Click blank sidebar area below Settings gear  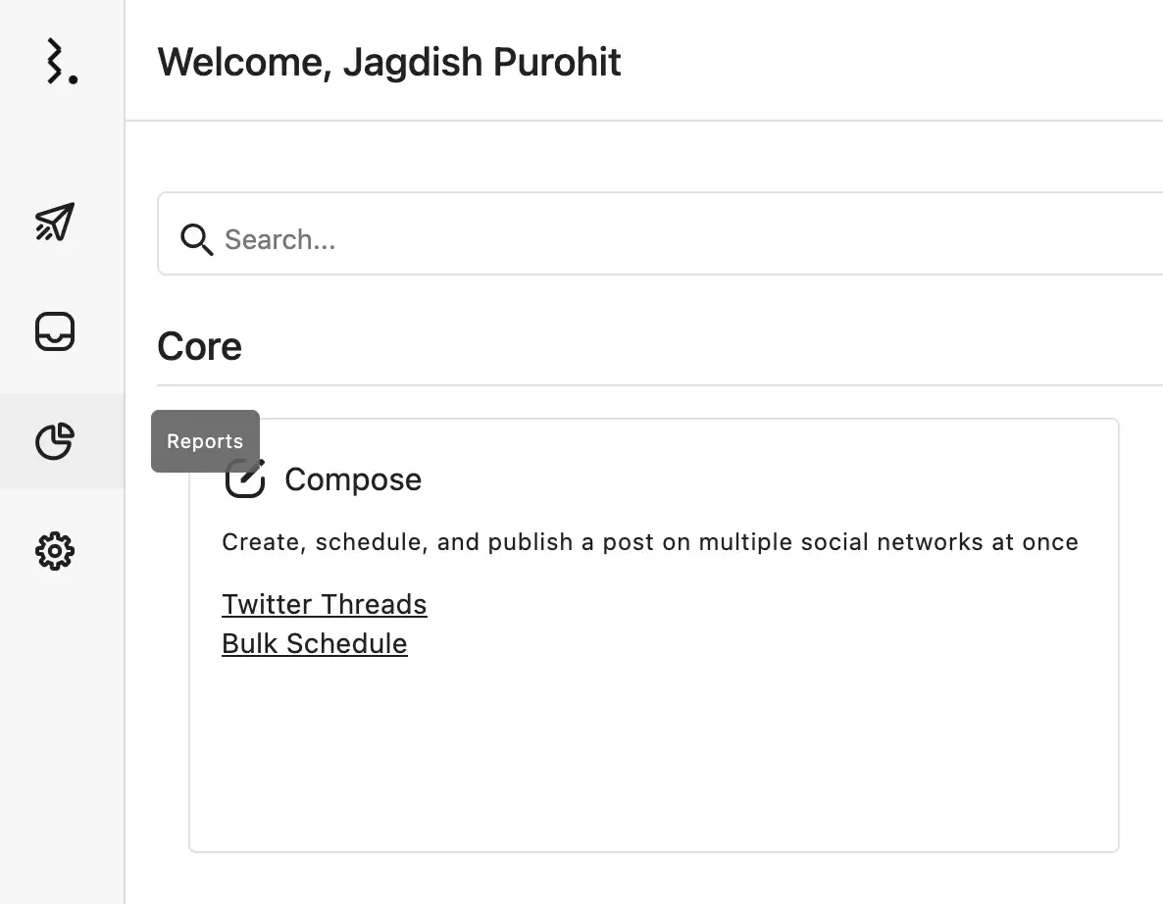point(62,735)
